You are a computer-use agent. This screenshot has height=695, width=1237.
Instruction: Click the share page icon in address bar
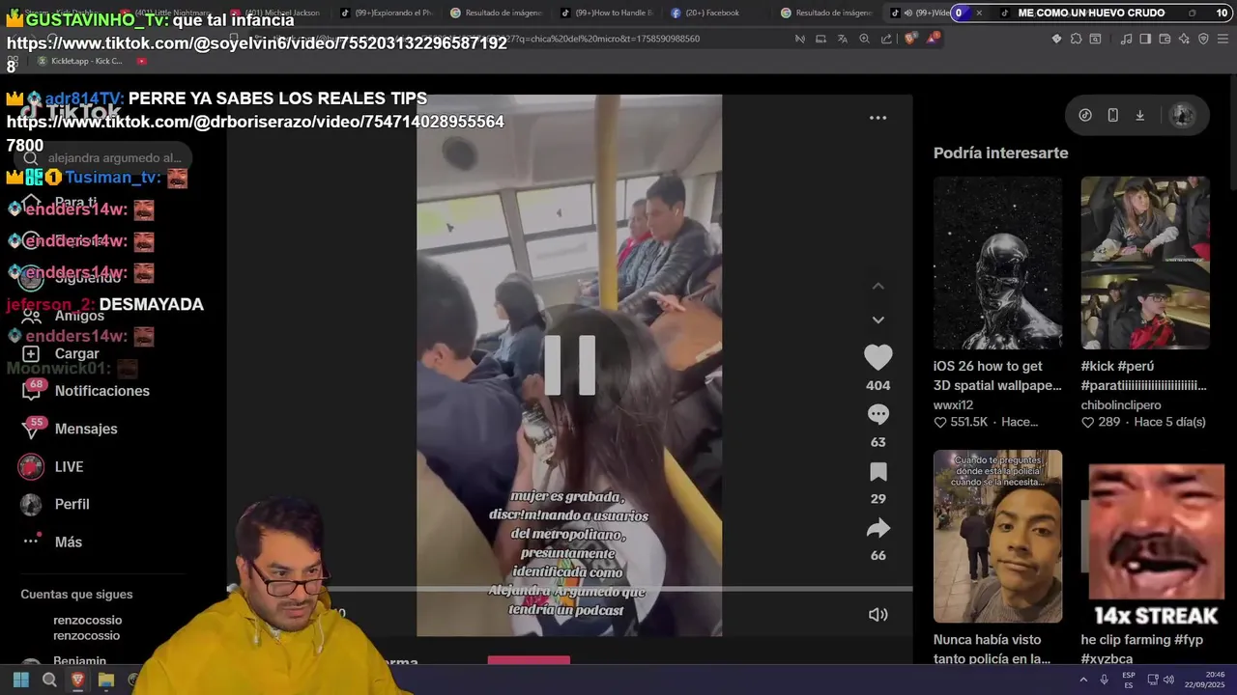click(886, 39)
